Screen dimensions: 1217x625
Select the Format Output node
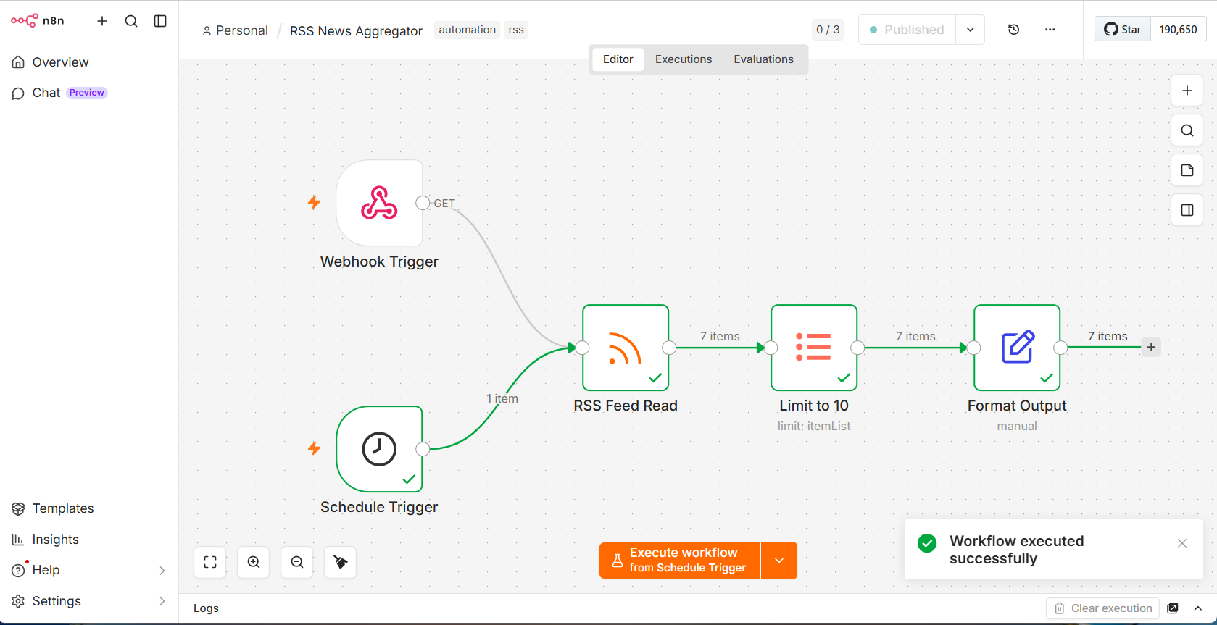[x=1017, y=348]
